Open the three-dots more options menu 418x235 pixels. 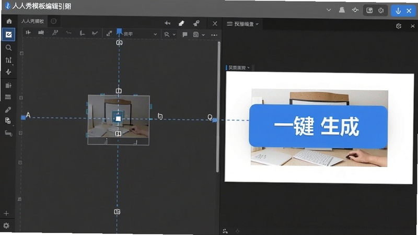click(214, 35)
